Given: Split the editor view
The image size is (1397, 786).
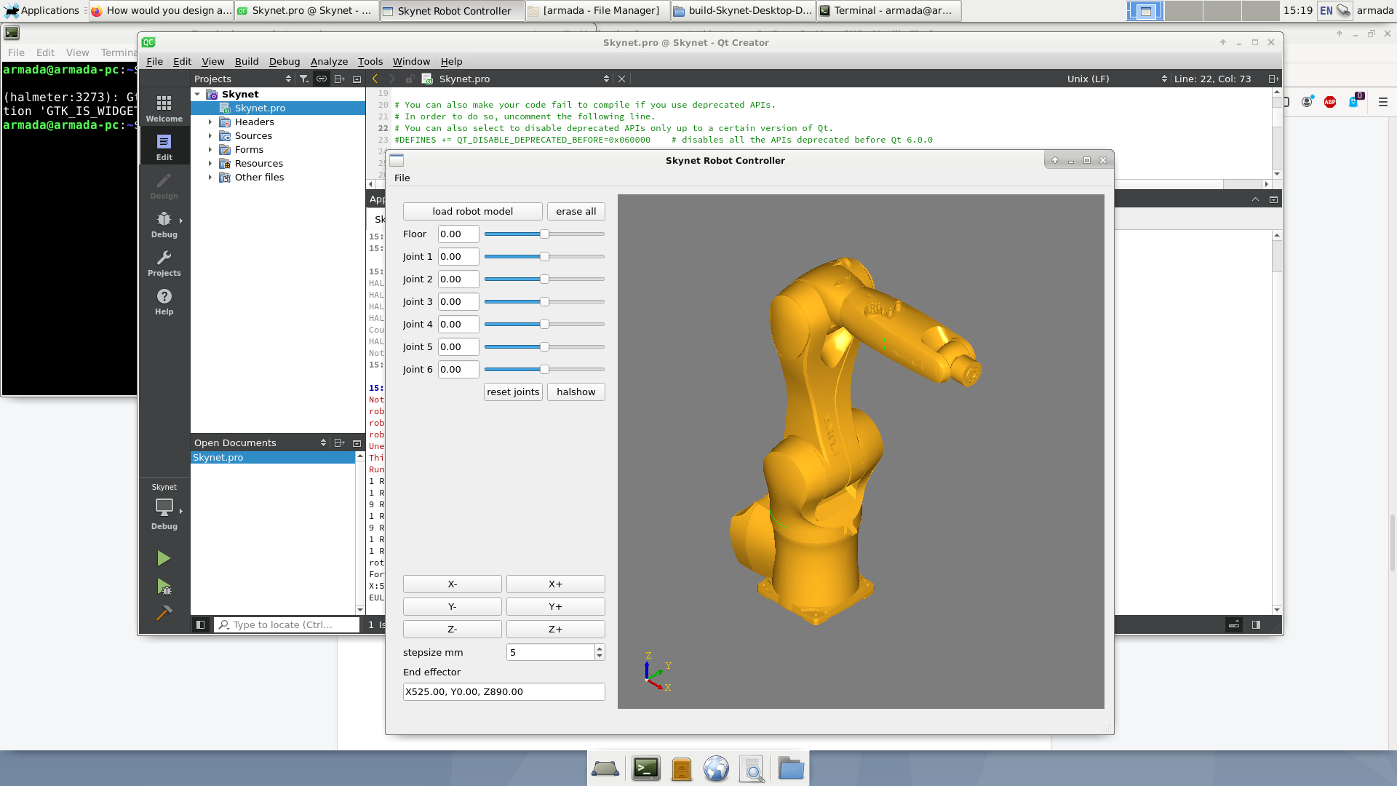Looking at the screenshot, I should 1273,79.
